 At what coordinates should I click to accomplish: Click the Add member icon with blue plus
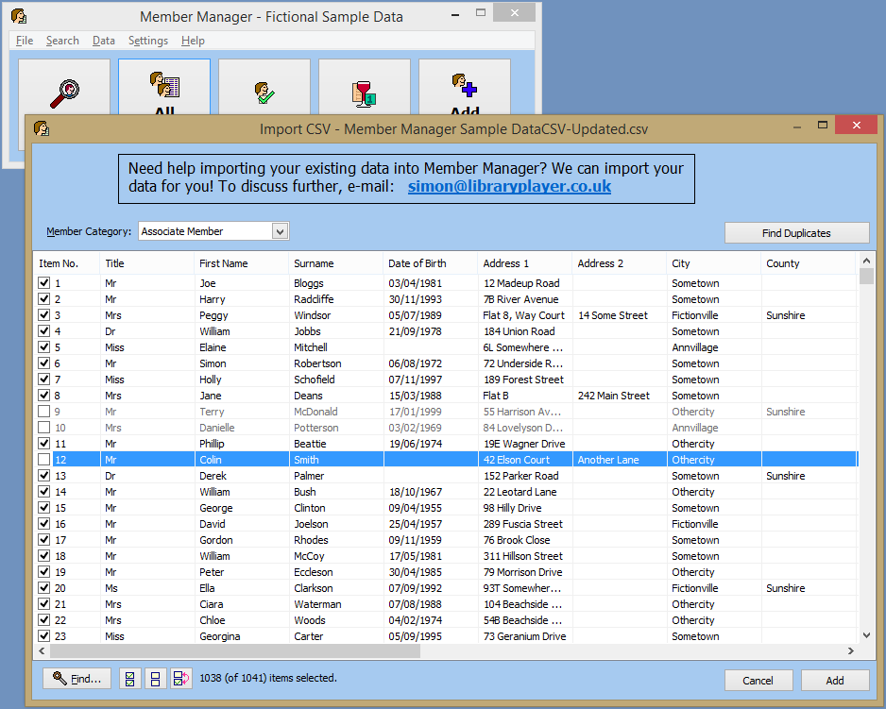(465, 84)
